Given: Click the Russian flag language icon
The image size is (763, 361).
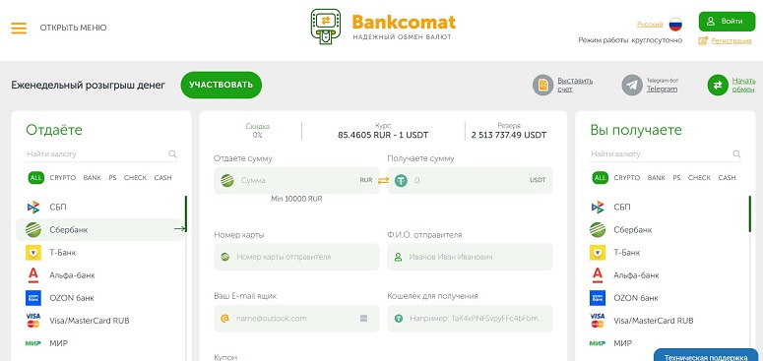Looking at the screenshot, I should tap(675, 25).
